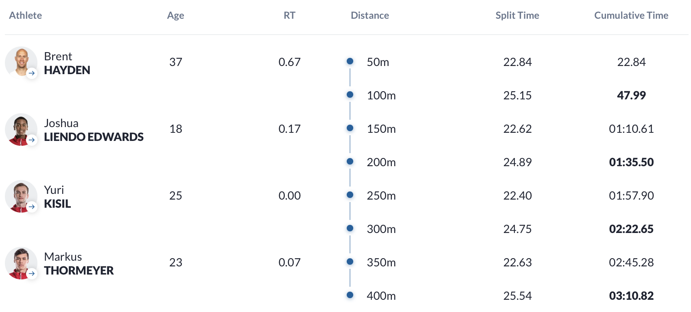
Task: Select the 400m split marker dot
Action: (350, 295)
